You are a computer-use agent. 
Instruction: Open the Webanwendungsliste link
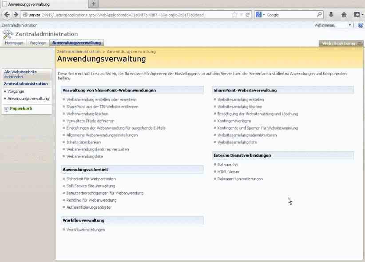pos(84,156)
